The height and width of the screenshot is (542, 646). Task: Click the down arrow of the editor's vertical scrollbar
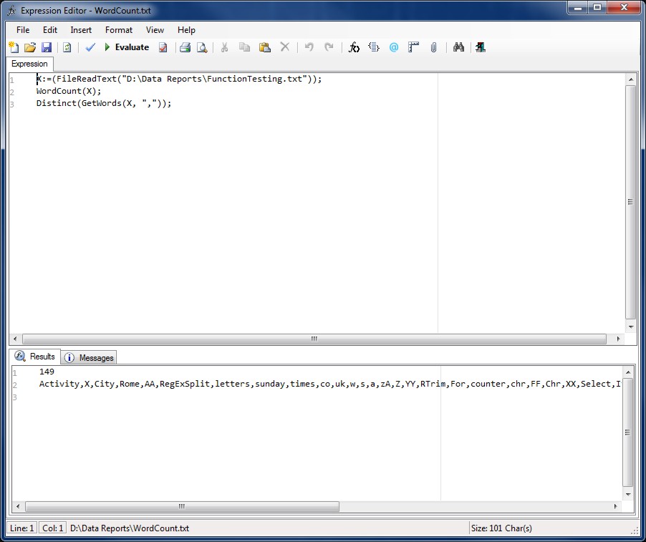coord(630,326)
